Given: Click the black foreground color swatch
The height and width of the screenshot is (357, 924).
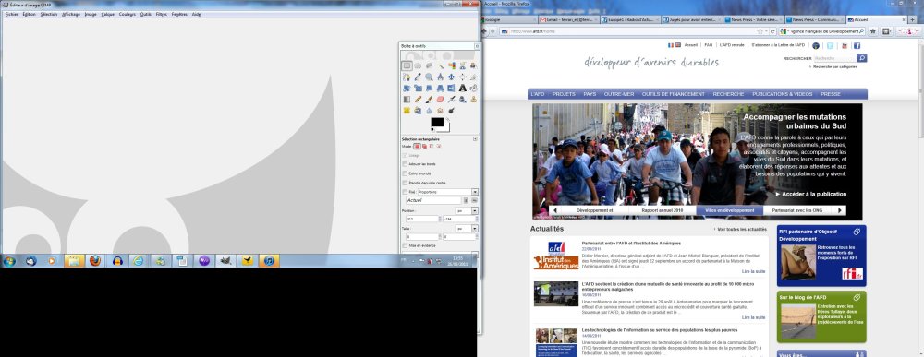Looking at the screenshot, I should tap(437, 122).
